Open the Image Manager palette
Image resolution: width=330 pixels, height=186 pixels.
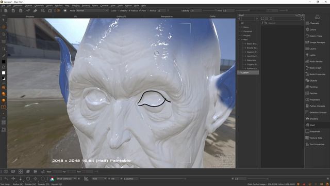(x=315, y=42)
